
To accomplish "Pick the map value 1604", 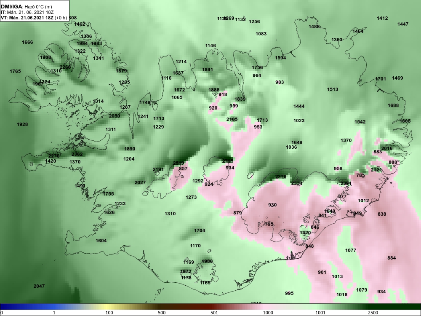I will 101,241.
